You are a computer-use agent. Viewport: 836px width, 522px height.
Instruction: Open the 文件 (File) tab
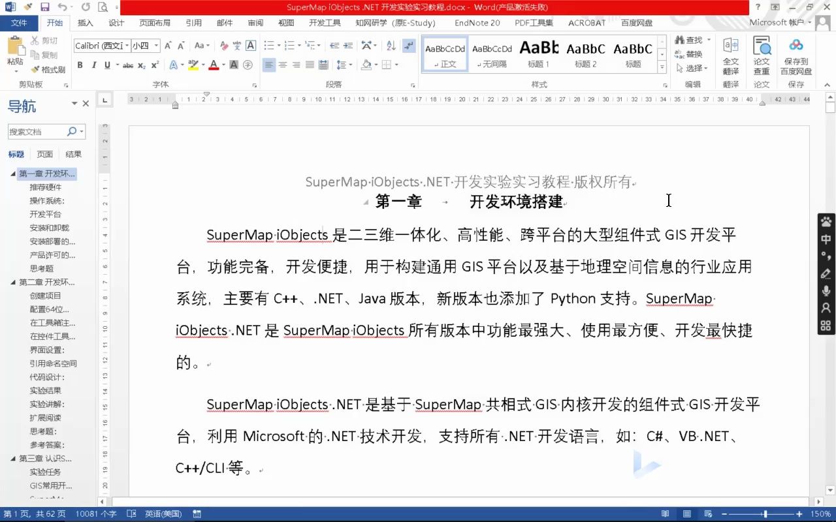click(19, 23)
